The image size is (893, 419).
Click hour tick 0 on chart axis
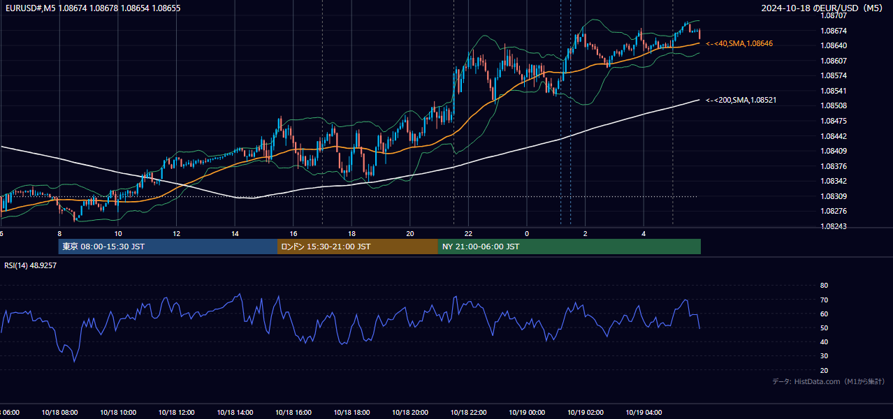(527, 233)
